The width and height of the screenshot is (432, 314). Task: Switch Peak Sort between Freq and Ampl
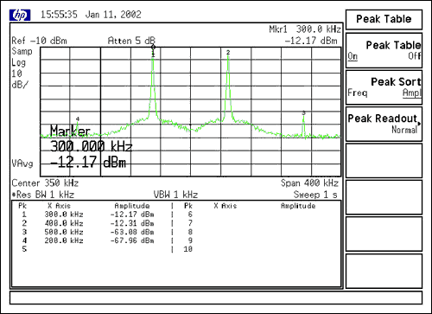point(384,87)
